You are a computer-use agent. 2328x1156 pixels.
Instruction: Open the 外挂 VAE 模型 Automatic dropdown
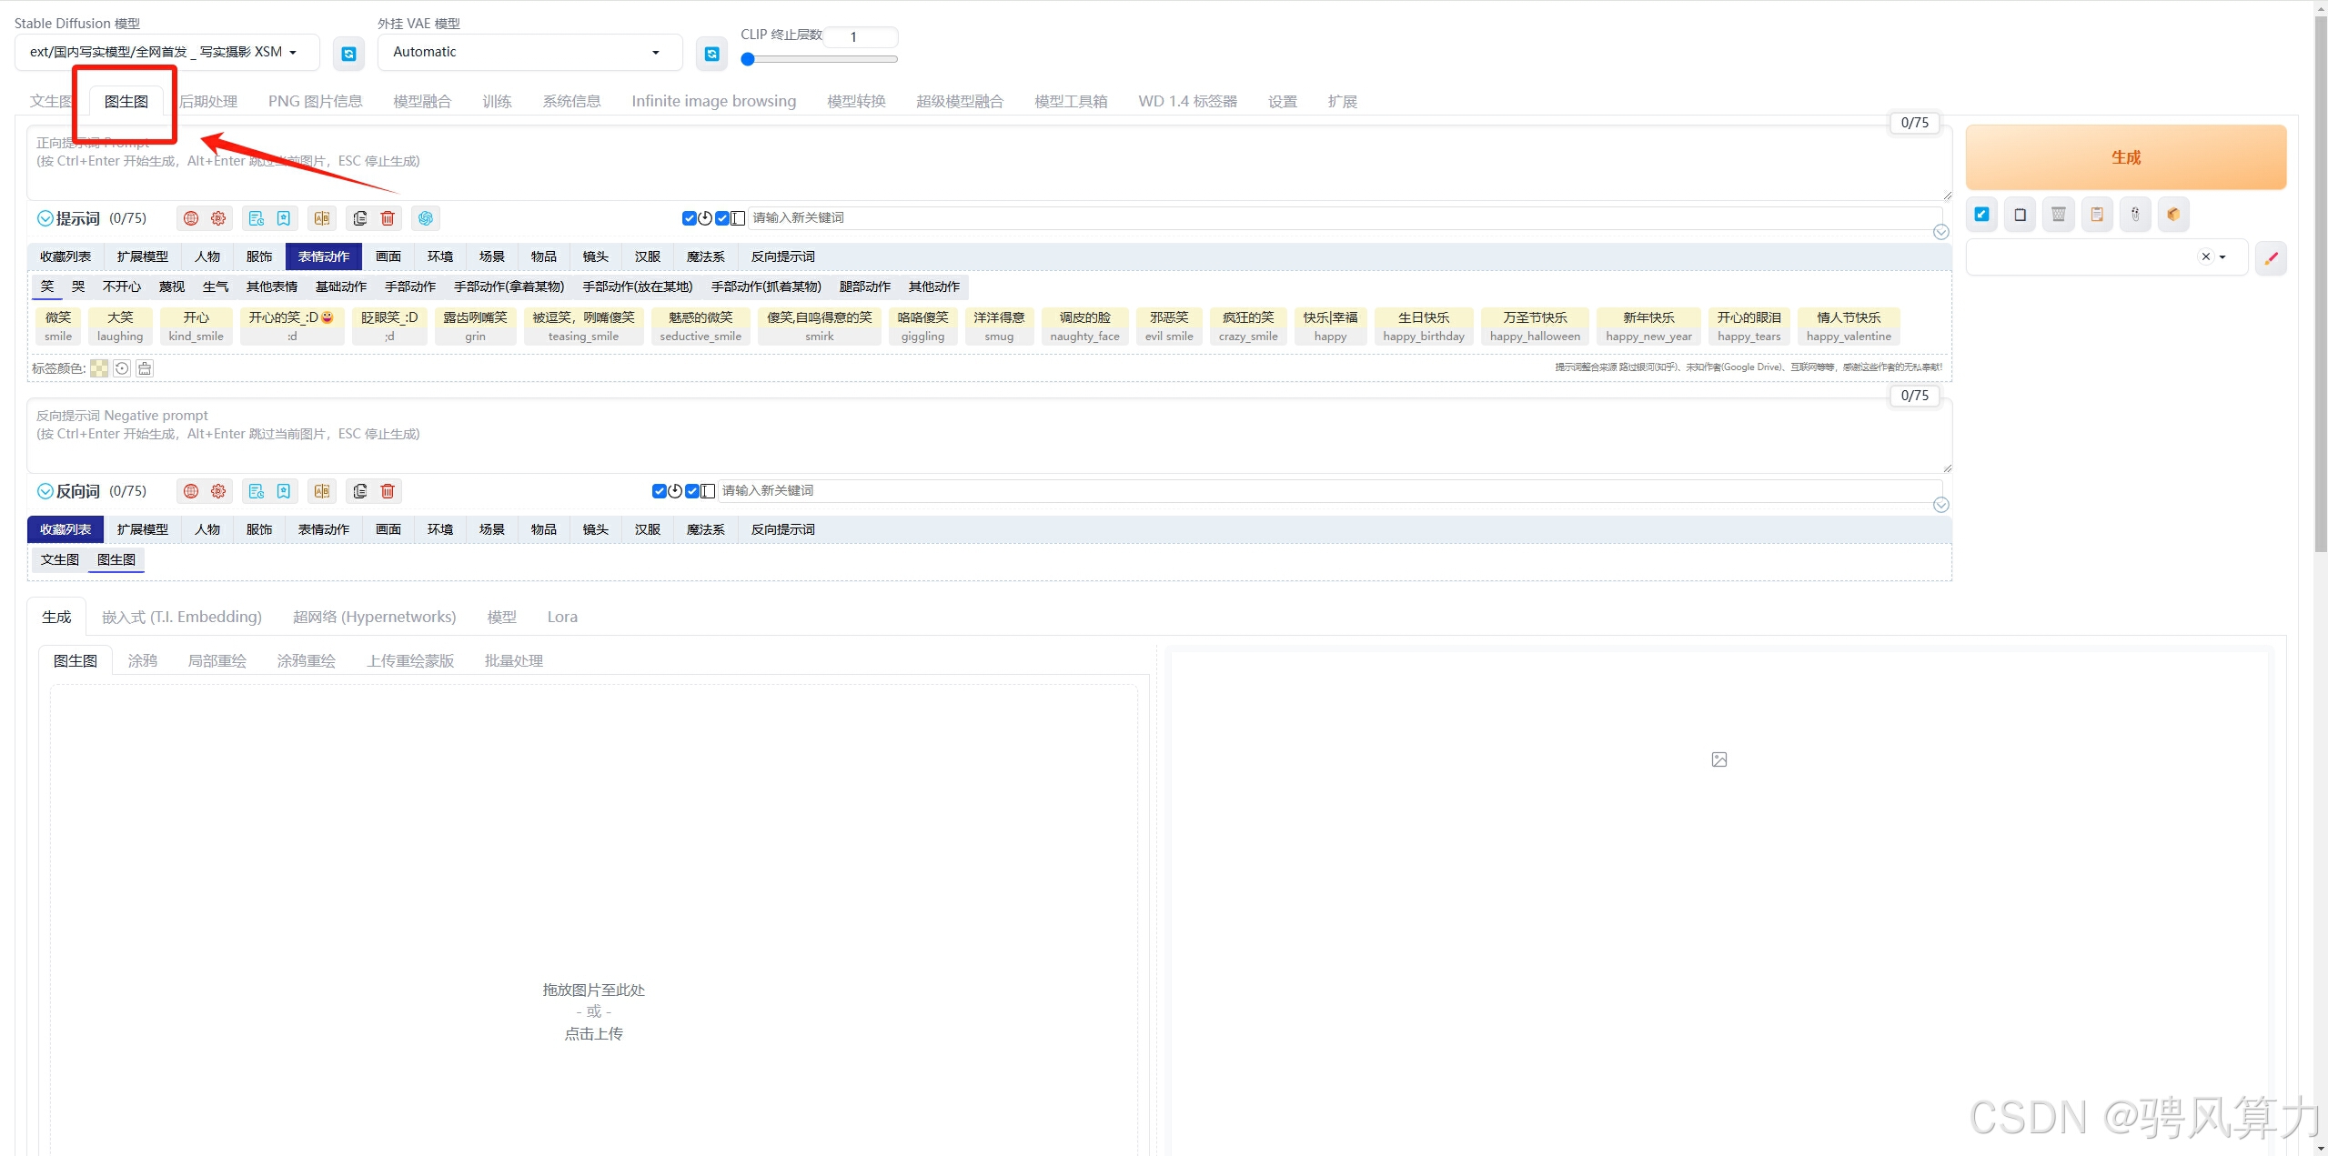coord(529,52)
